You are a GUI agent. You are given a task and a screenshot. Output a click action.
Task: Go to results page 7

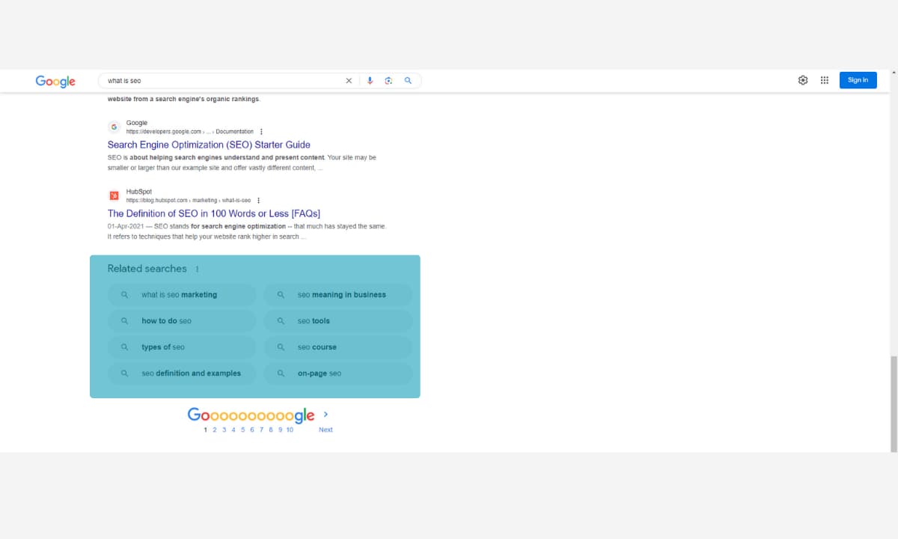click(x=261, y=430)
